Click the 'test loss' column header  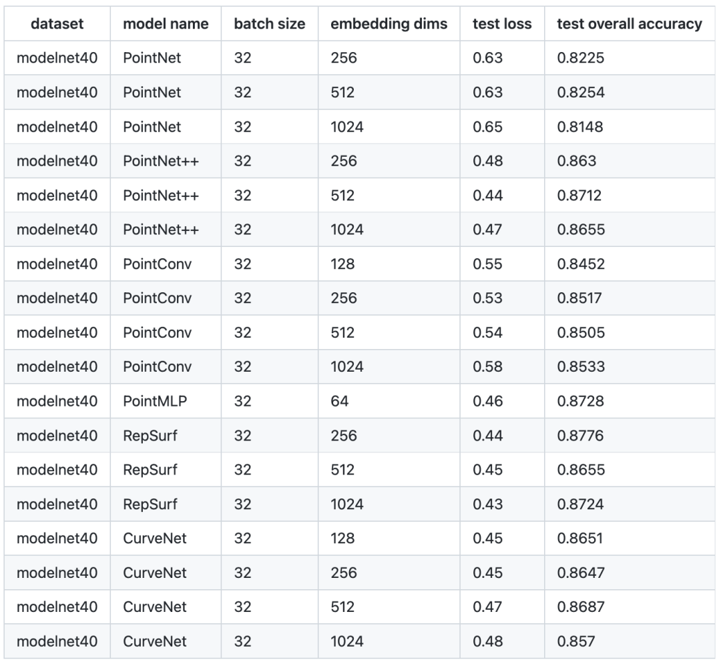[501, 23]
